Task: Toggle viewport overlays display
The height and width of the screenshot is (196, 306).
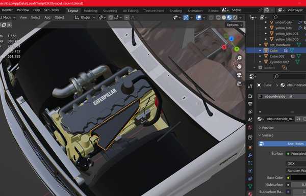Action: [198, 18]
